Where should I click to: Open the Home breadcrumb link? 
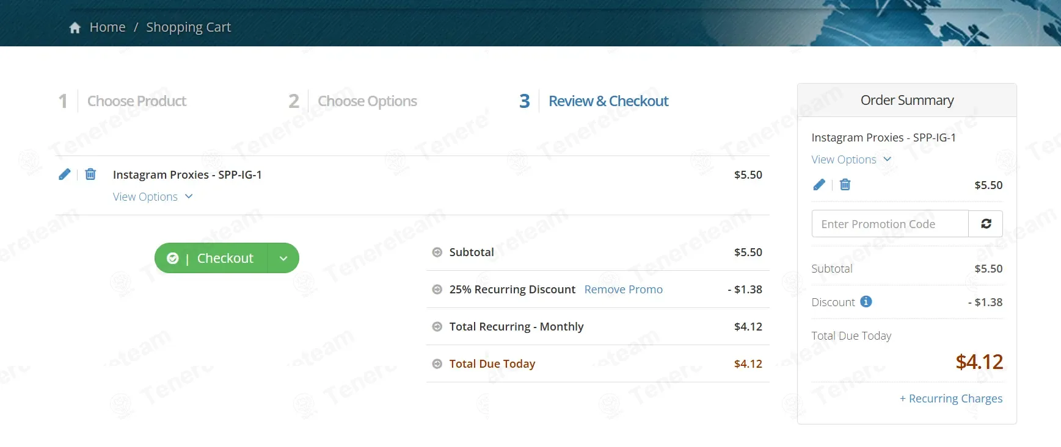108,27
